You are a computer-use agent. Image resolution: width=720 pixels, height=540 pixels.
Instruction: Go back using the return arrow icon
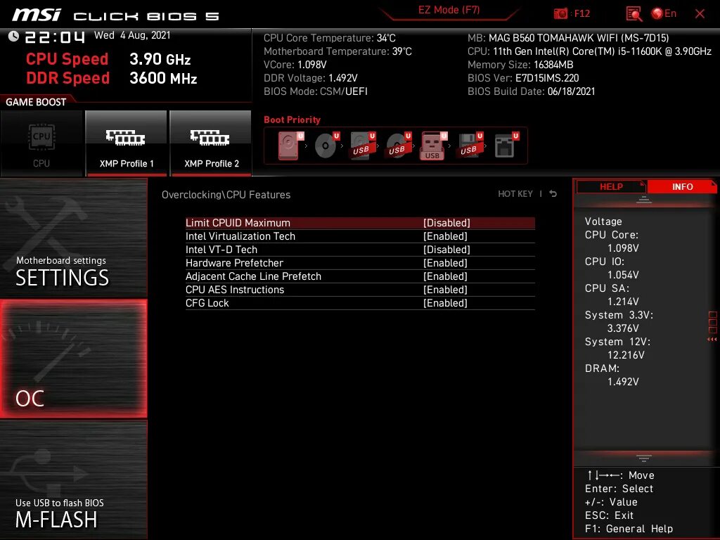click(x=553, y=194)
